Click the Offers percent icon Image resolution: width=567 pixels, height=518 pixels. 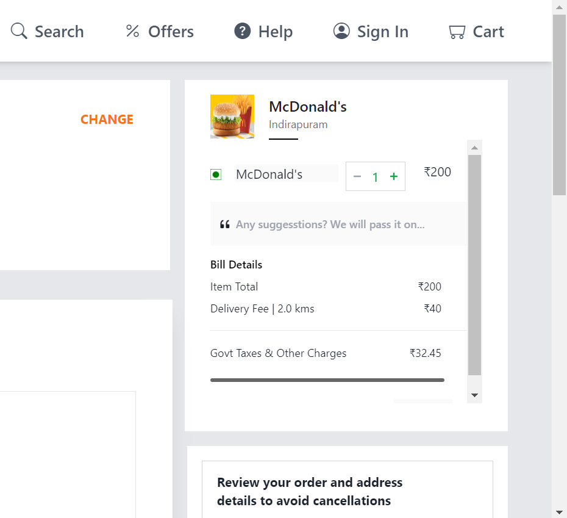point(132,31)
